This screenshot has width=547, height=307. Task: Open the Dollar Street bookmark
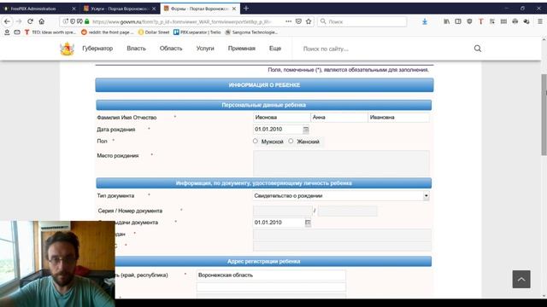(x=154, y=32)
